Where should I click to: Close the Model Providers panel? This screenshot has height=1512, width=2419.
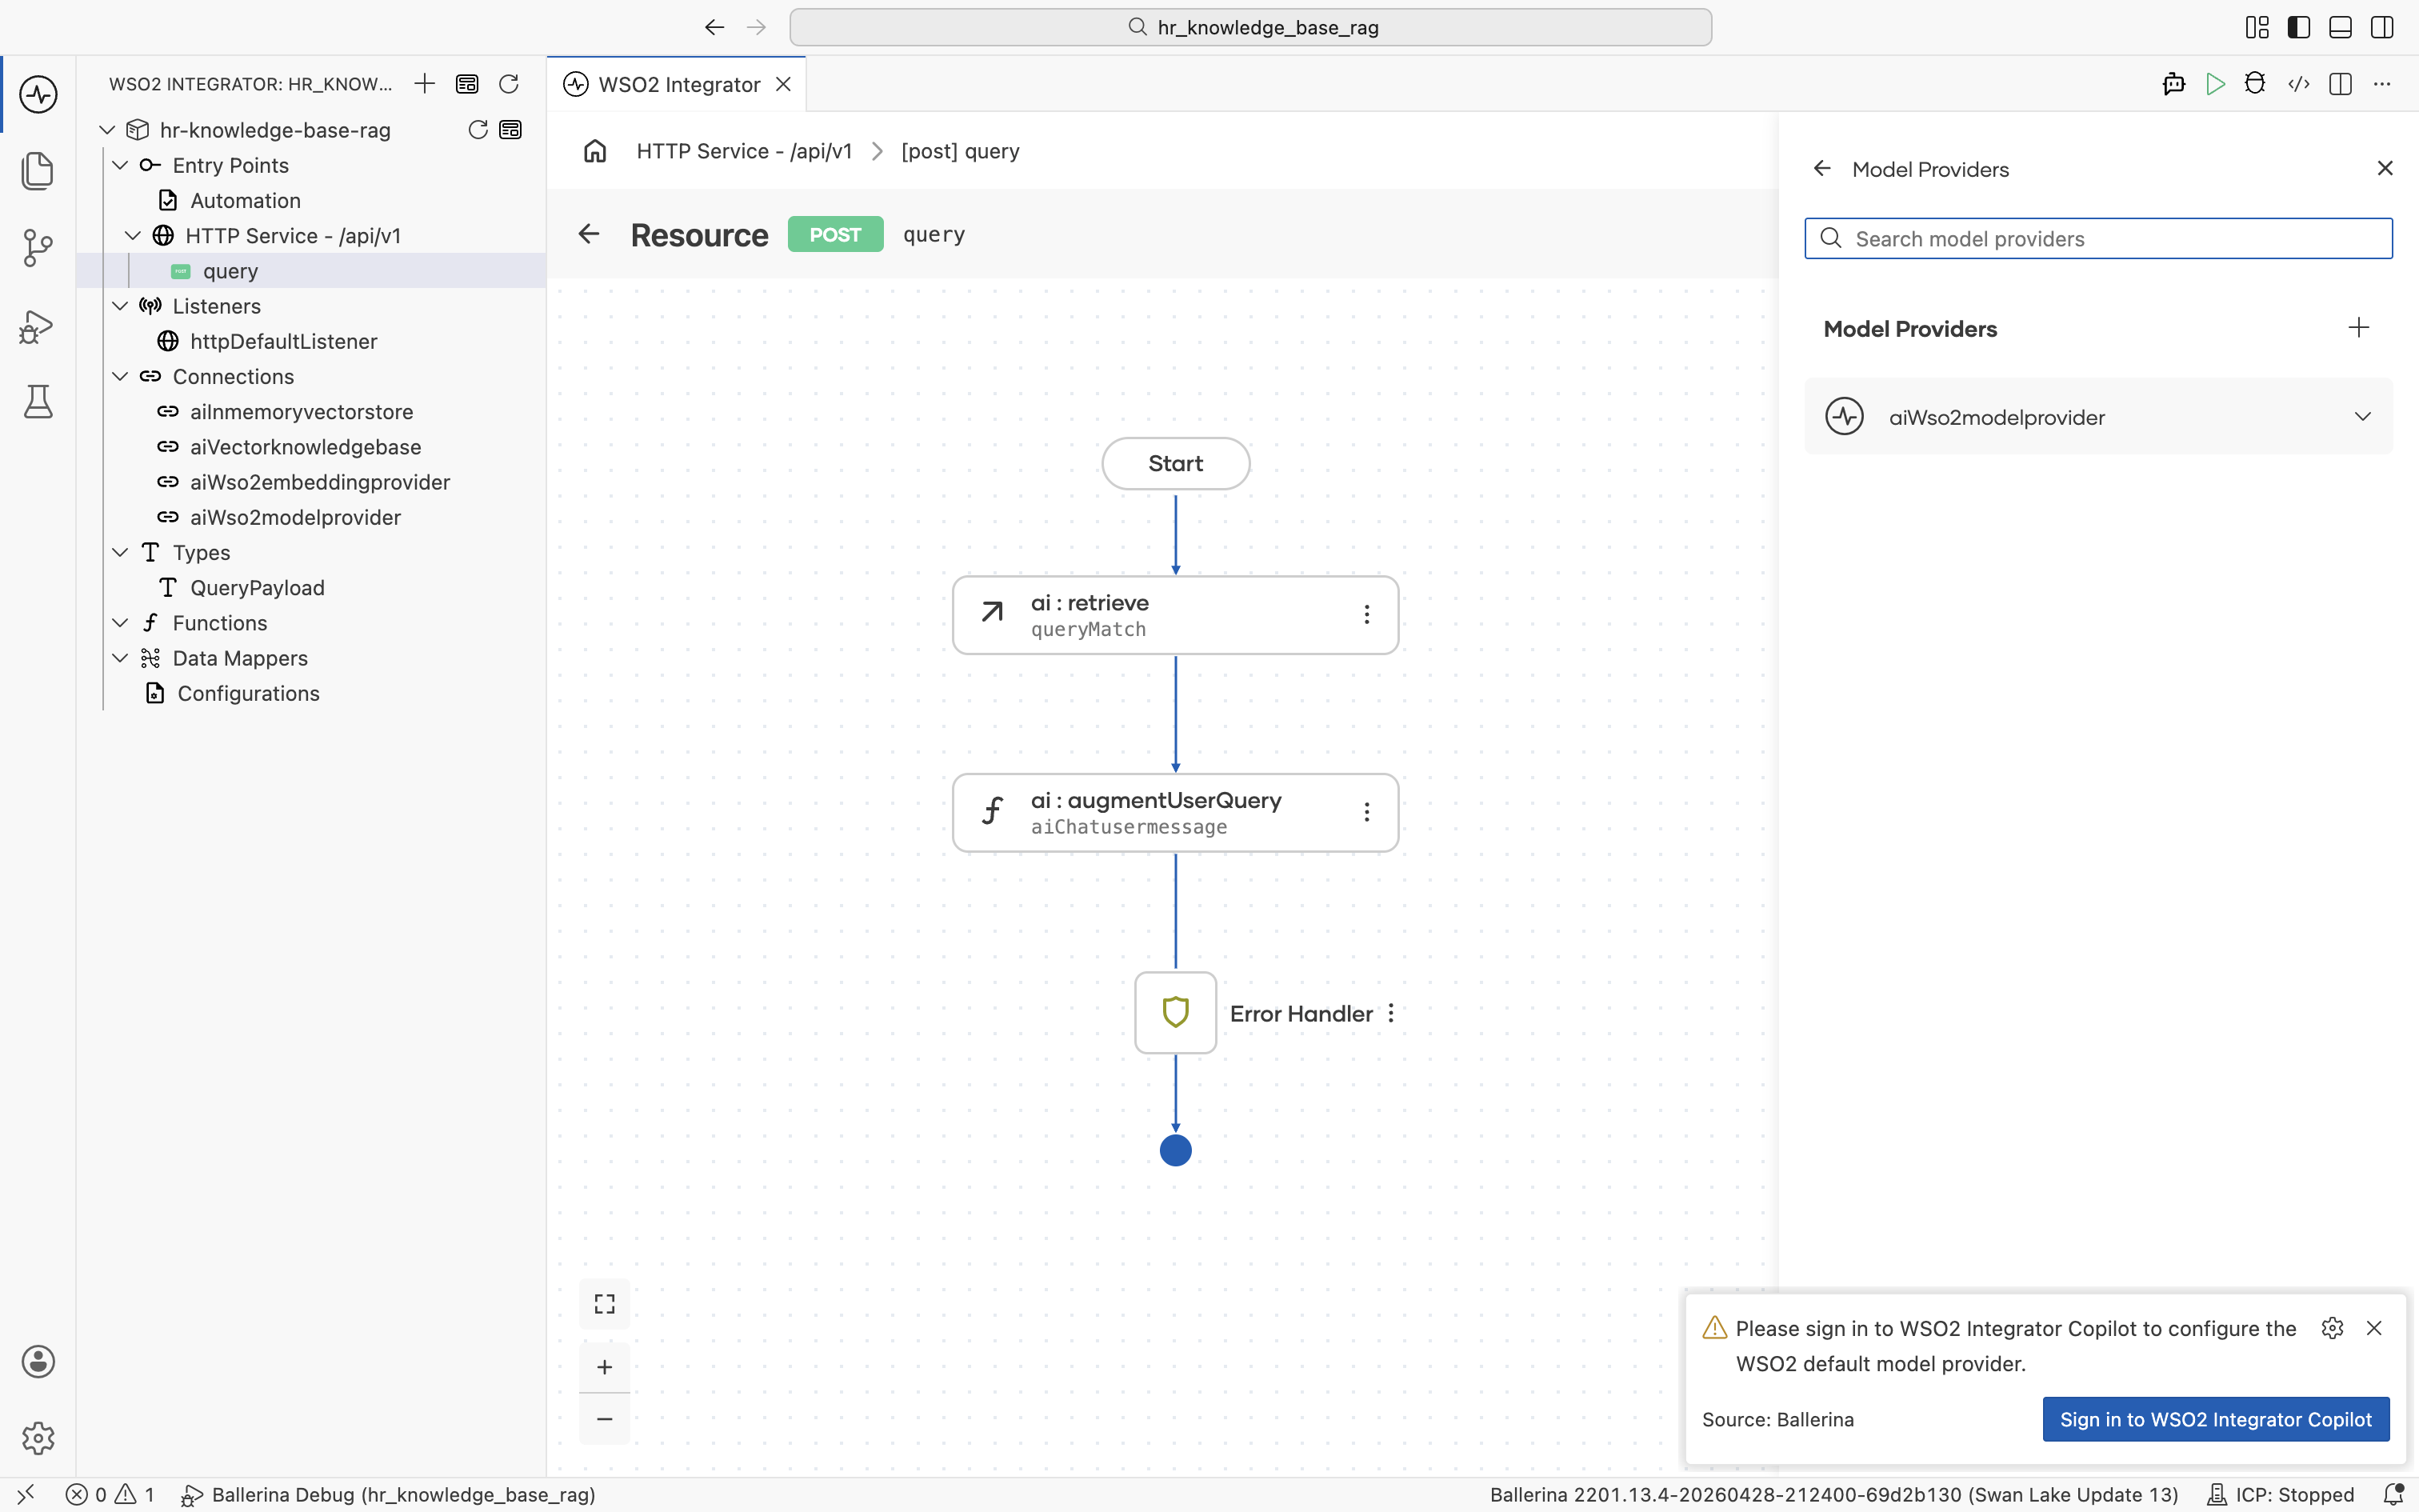[x=2385, y=168]
